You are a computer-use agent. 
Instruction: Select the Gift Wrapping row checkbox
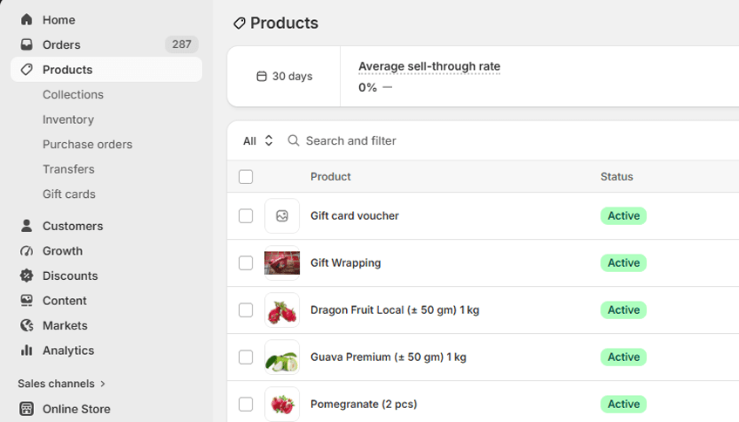(246, 263)
